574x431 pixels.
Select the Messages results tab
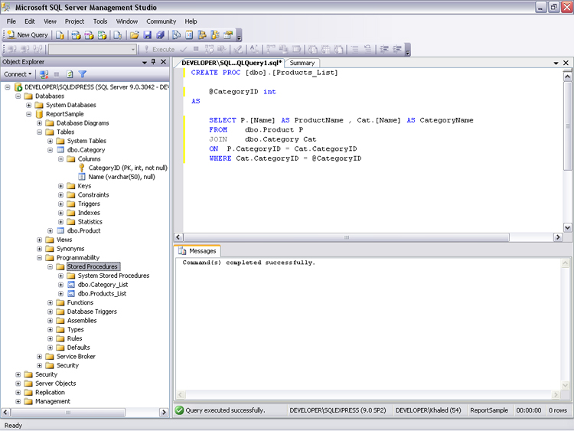point(198,251)
